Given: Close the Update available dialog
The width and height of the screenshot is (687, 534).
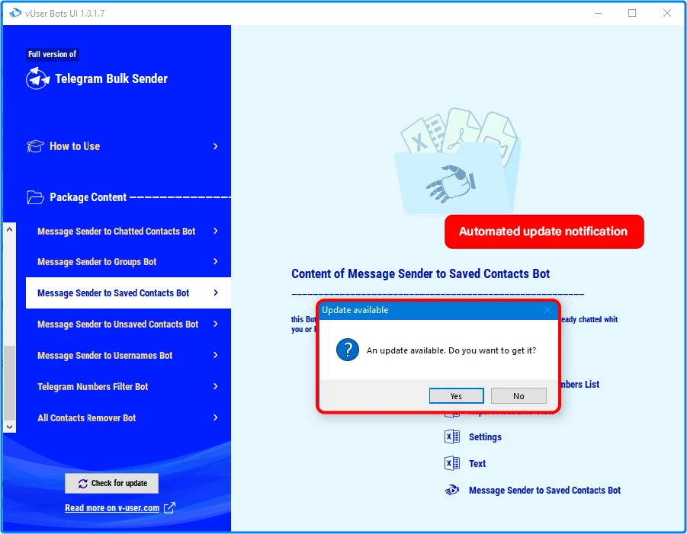Looking at the screenshot, I should pyautogui.click(x=547, y=310).
